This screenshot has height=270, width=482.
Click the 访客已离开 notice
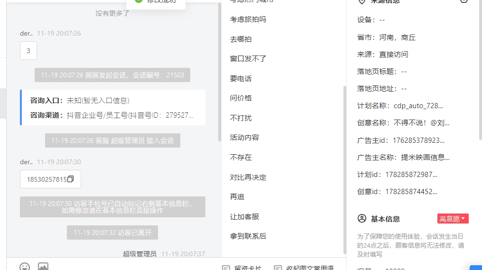(x=112, y=233)
